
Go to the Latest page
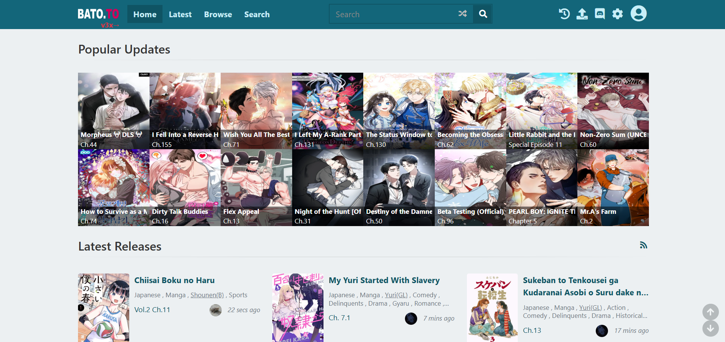point(180,14)
